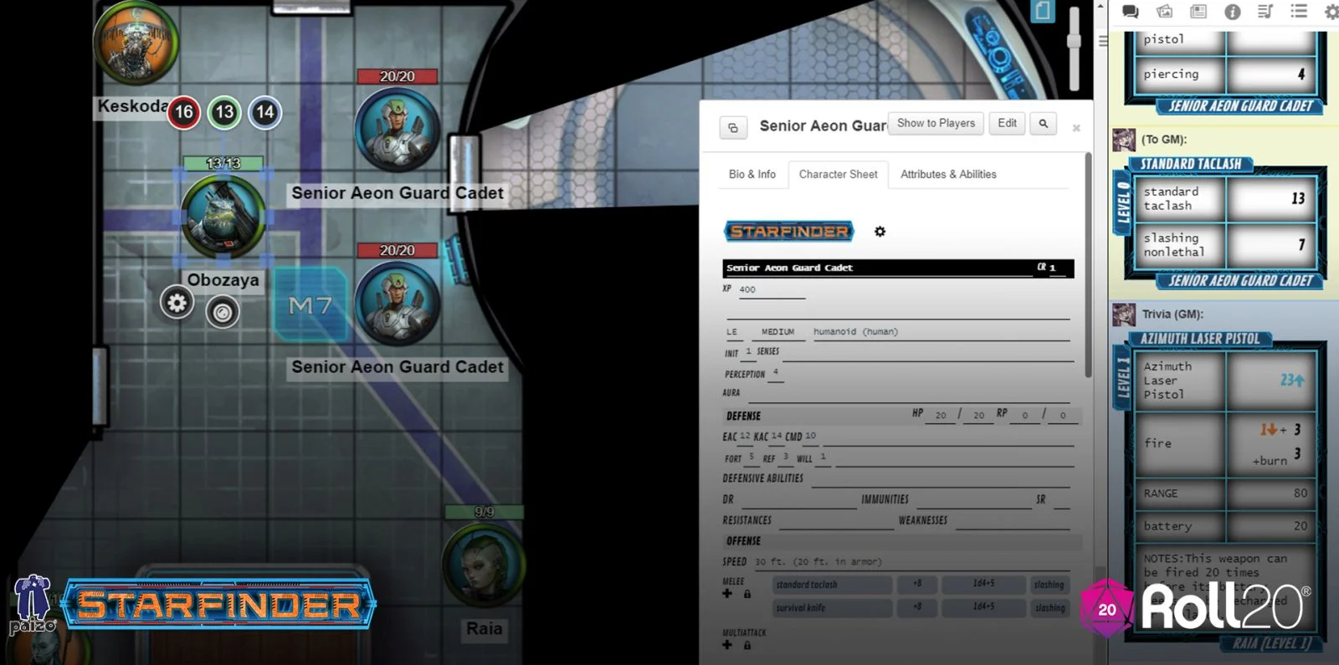Viewport: 1339px width, 665px height.
Task: Click the slashing nonlethal damage 7 result
Action: pos(1301,245)
